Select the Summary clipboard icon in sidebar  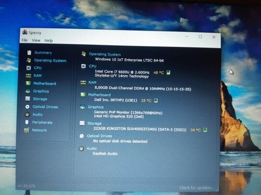click(x=29, y=53)
